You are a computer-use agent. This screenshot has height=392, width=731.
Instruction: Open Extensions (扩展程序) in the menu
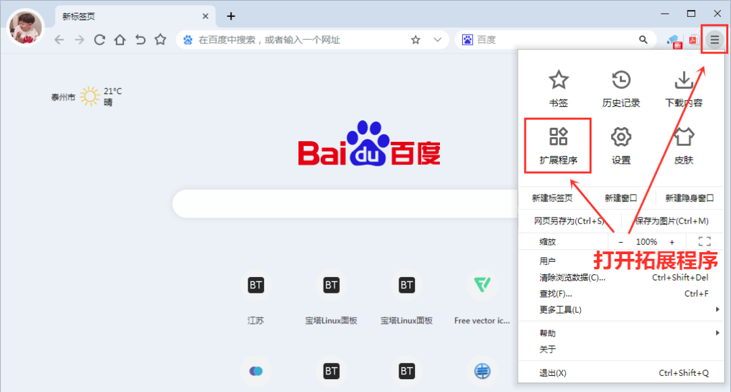pos(558,146)
